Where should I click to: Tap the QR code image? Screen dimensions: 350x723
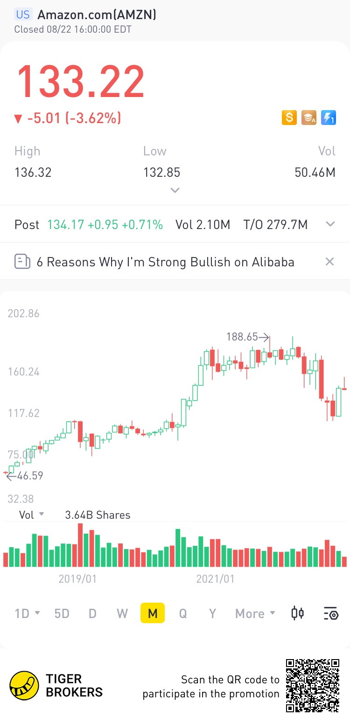pos(312,685)
